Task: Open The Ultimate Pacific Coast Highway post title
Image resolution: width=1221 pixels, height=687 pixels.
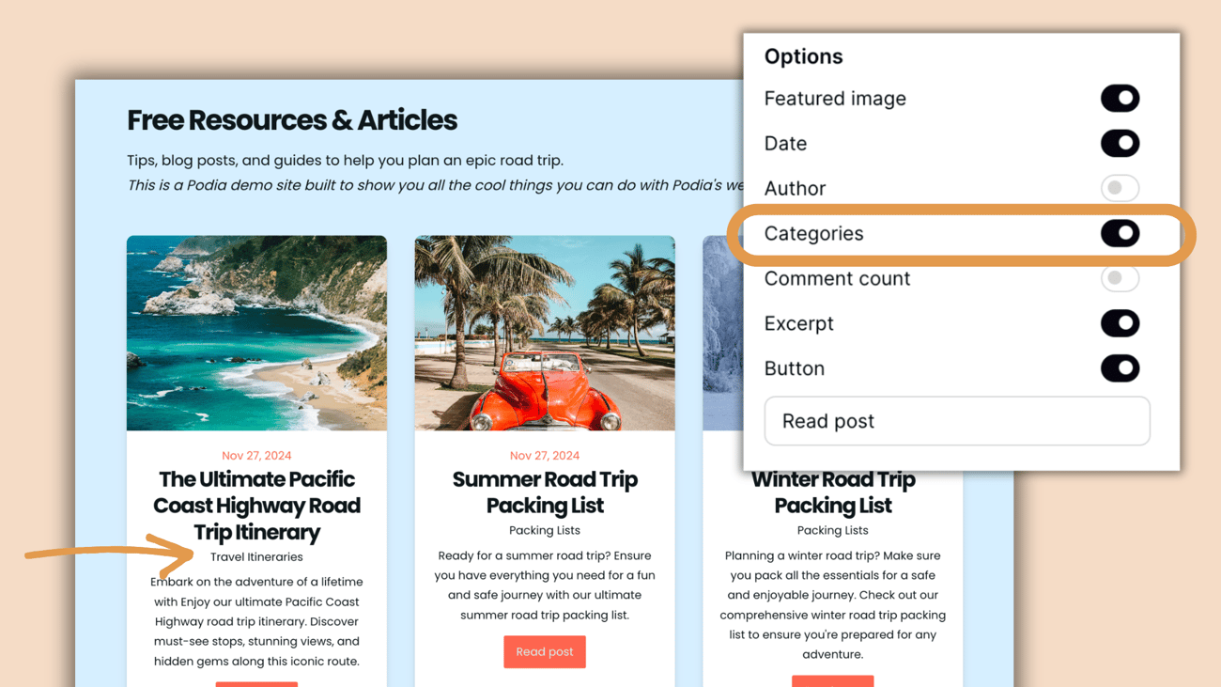Action: [x=256, y=506]
